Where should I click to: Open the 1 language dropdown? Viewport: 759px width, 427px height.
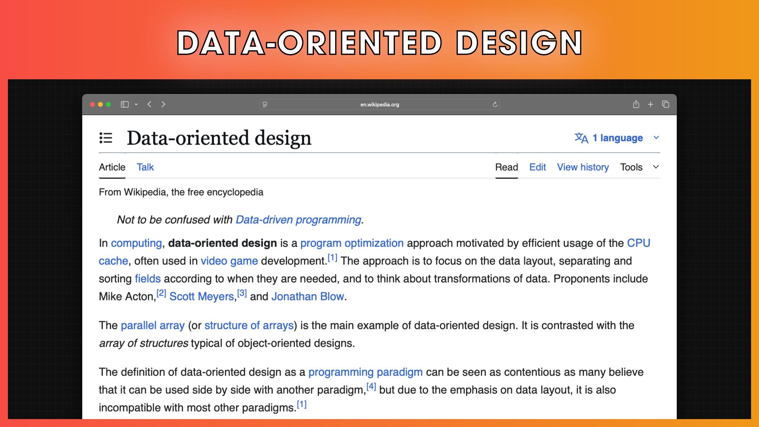coord(616,138)
